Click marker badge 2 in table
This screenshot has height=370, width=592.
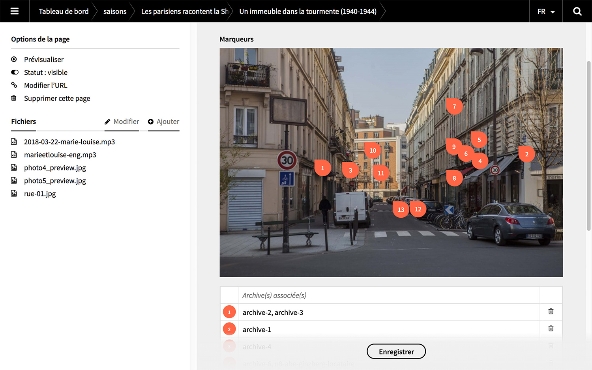pyautogui.click(x=229, y=329)
